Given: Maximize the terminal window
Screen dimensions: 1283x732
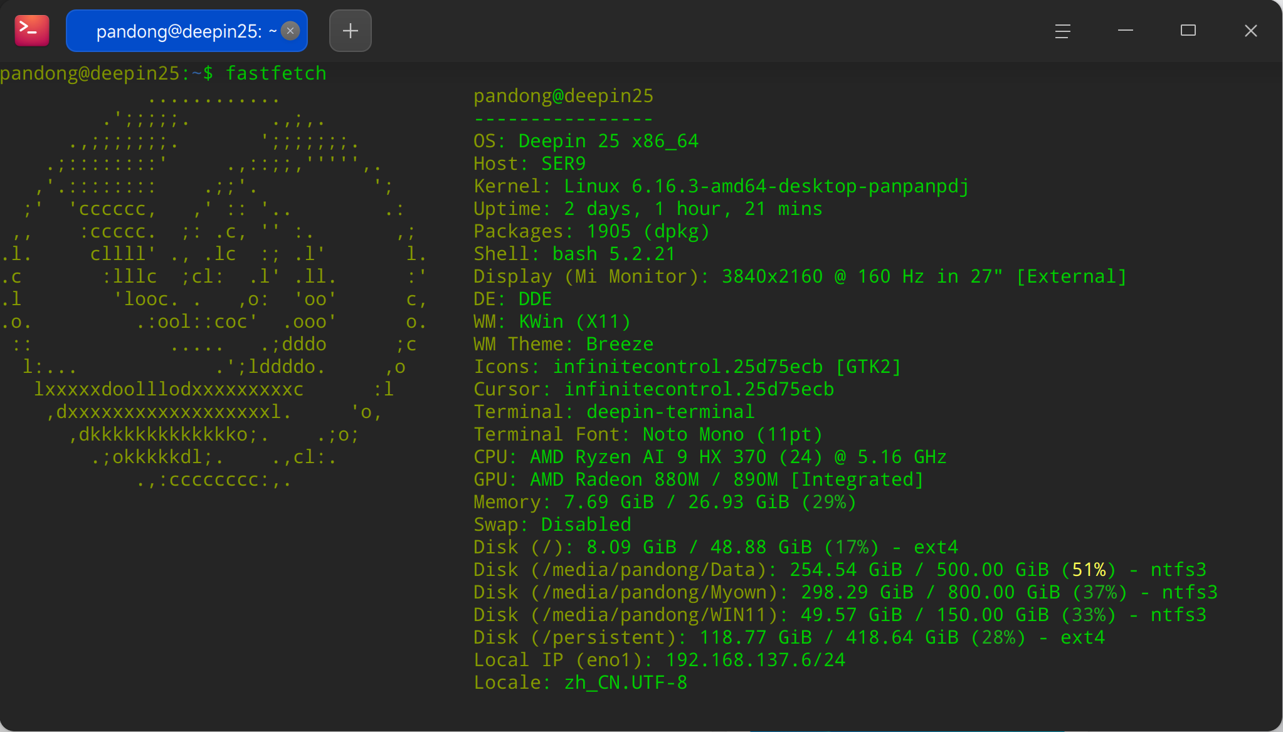Looking at the screenshot, I should click(1188, 31).
